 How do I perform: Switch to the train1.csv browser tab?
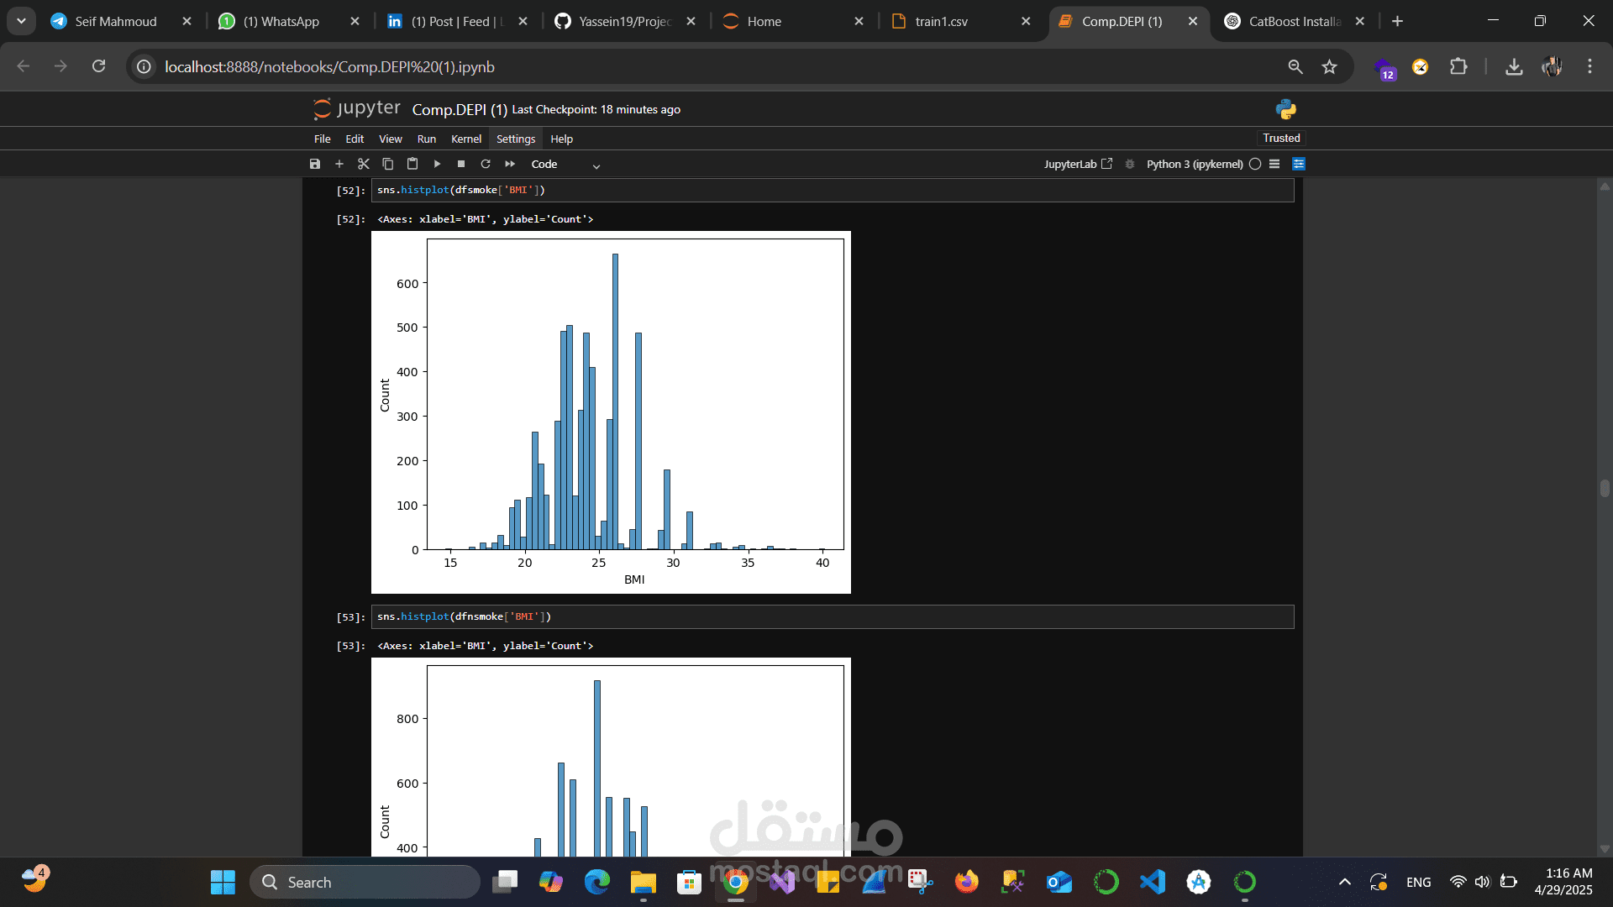point(941,21)
